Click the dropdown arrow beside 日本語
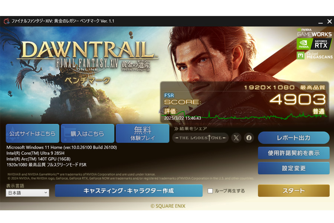 (x=46, y=193)
